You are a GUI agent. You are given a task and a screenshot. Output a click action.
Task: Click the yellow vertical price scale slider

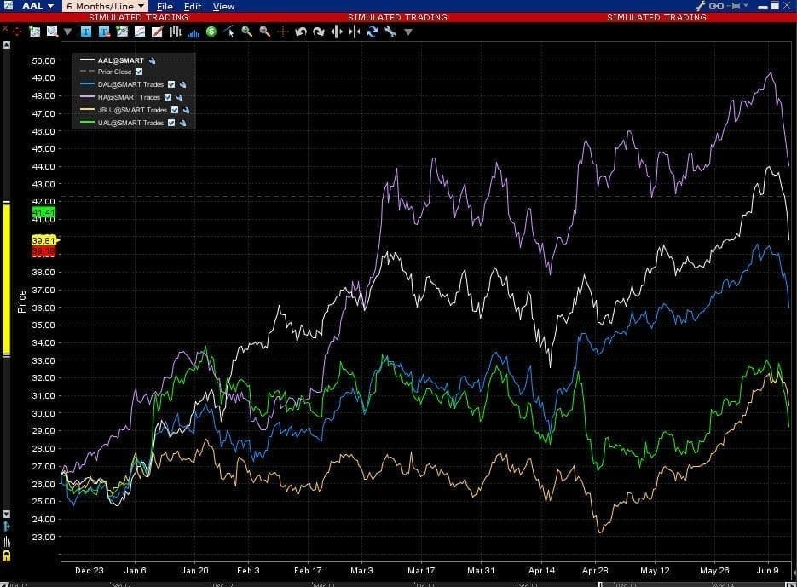(x=6, y=281)
